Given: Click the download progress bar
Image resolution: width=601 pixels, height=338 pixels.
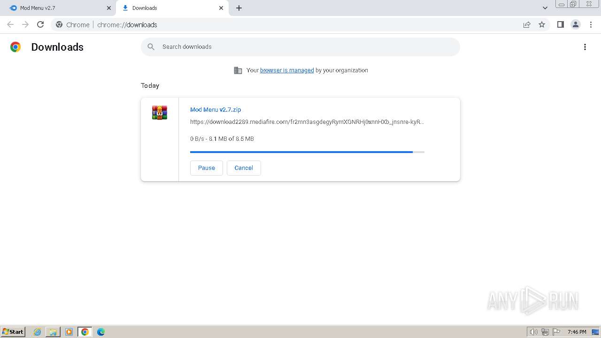Looking at the screenshot, I should (x=307, y=152).
